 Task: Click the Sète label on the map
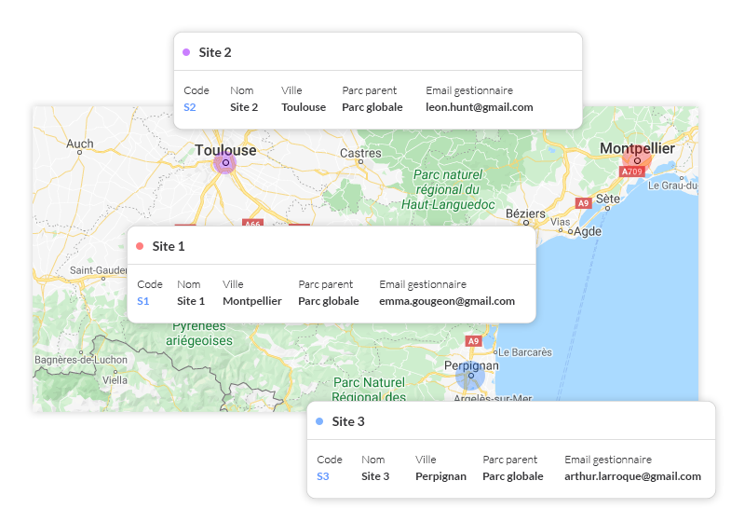pos(608,199)
